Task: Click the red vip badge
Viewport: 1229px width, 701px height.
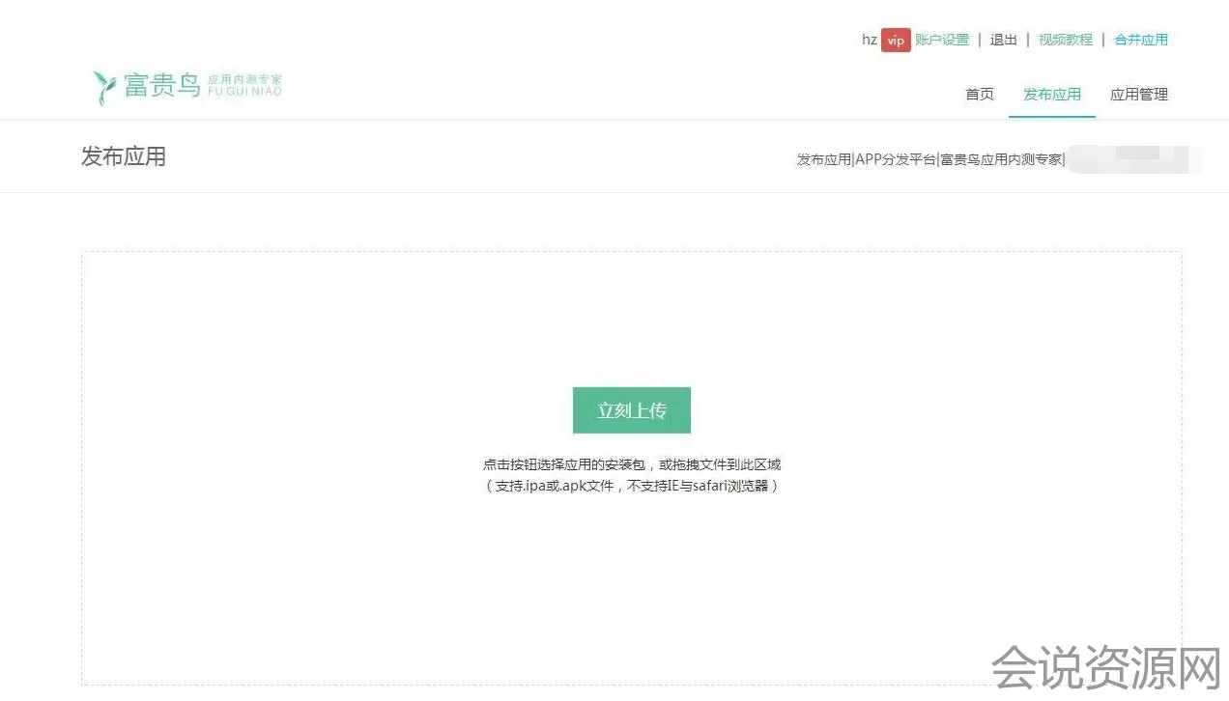Action: pos(896,41)
